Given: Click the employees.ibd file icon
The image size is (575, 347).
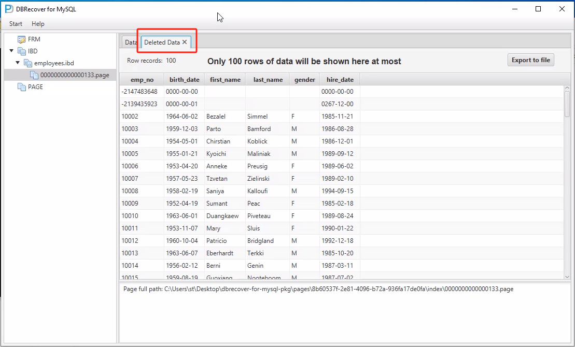Looking at the screenshot, I should [27, 63].
